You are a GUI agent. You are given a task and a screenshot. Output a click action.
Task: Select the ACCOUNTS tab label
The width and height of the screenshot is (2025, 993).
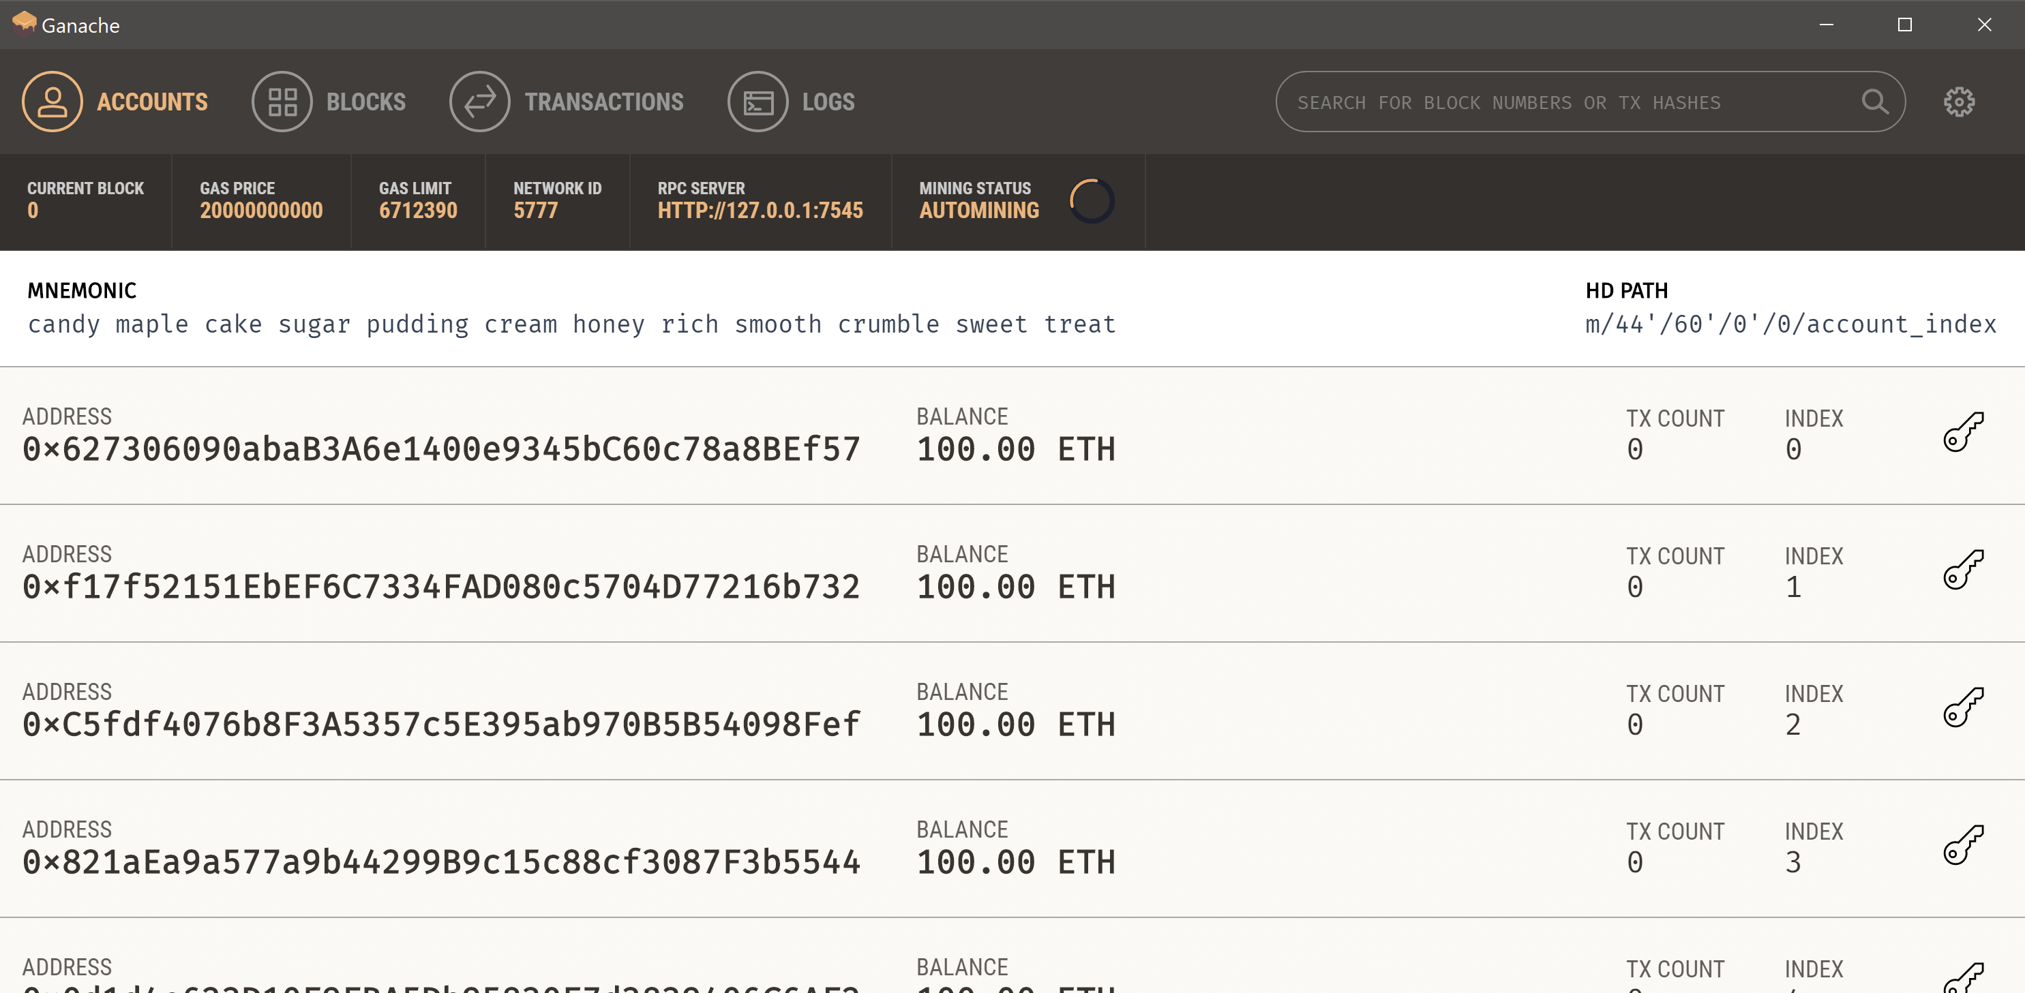153,102
